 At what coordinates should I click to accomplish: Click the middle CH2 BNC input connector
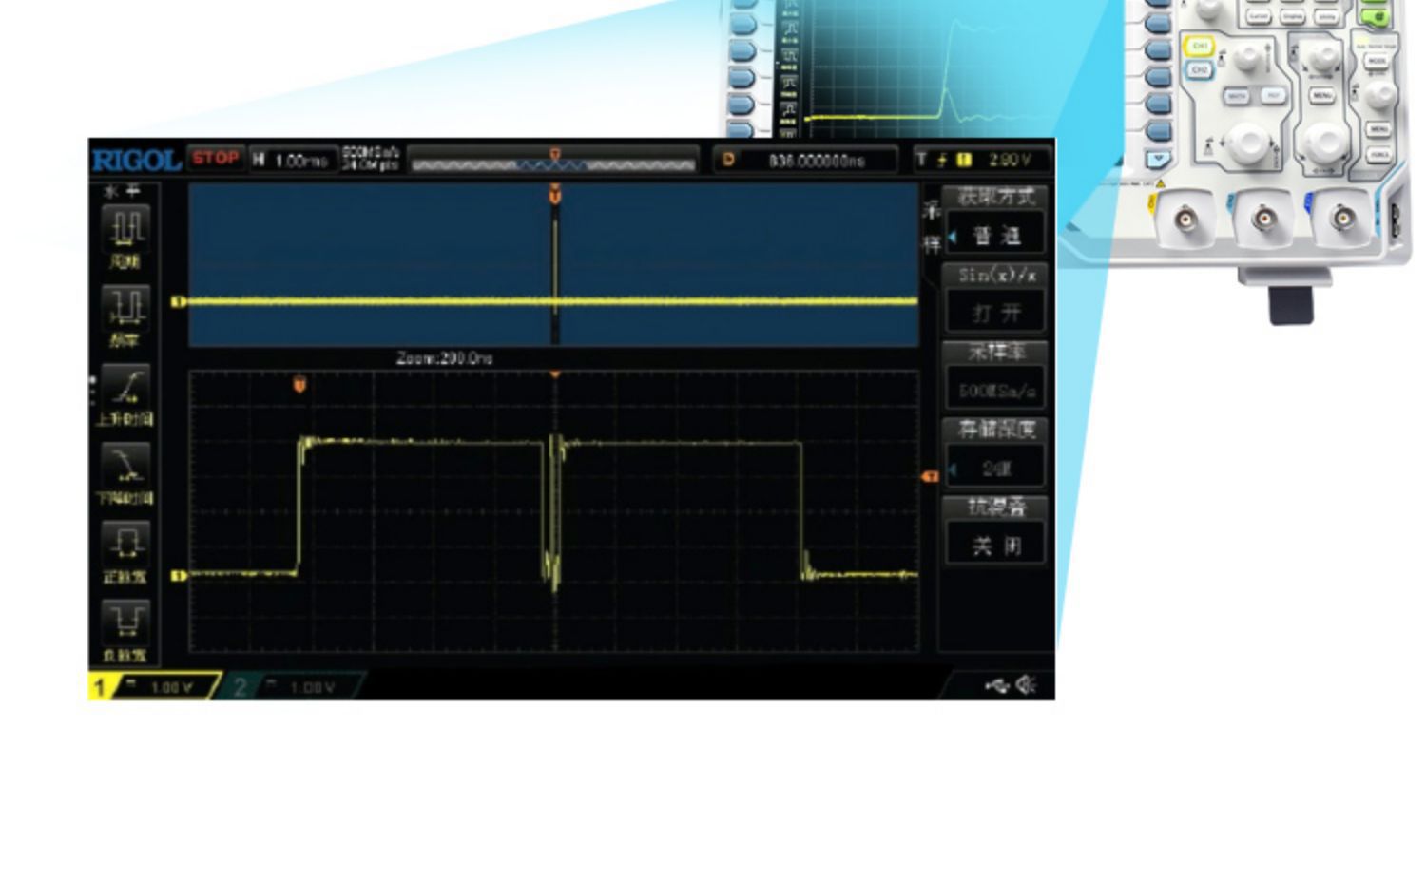(x=1263, y=220)
